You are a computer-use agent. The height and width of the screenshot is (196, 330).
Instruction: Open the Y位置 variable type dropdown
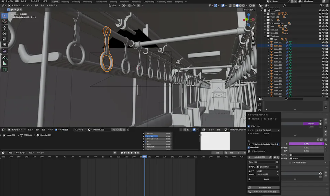point(267,171)
